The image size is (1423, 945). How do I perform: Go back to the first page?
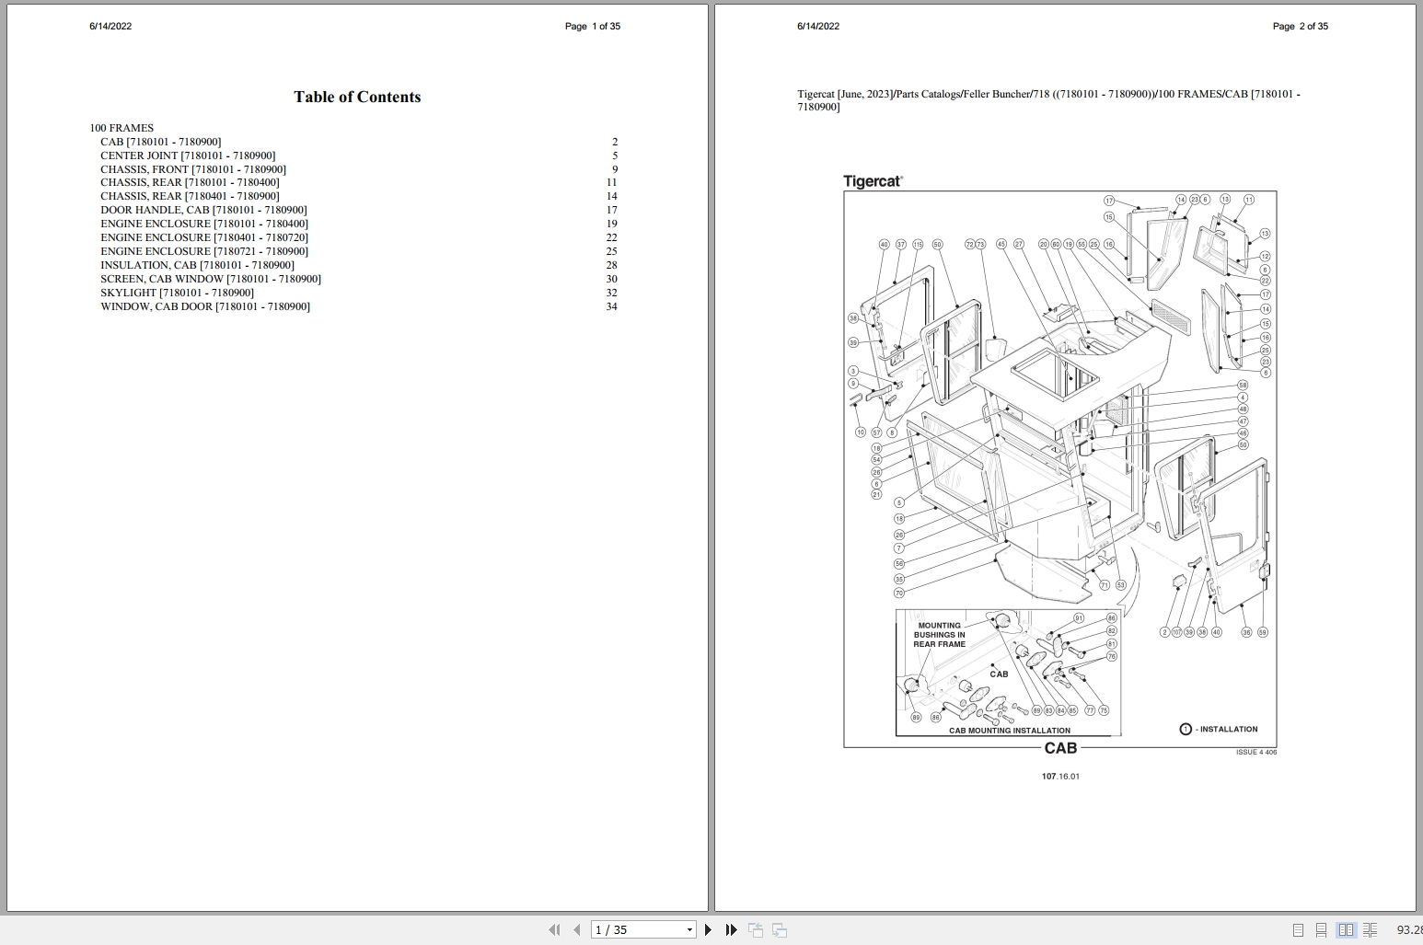pyautogui.click(x=555, y=930)
